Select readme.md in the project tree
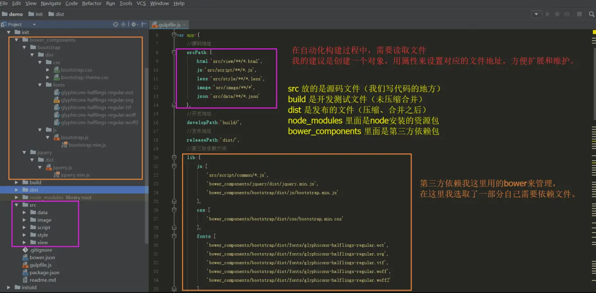The height and width of the screenshot is (293, 596). [43, 280]
